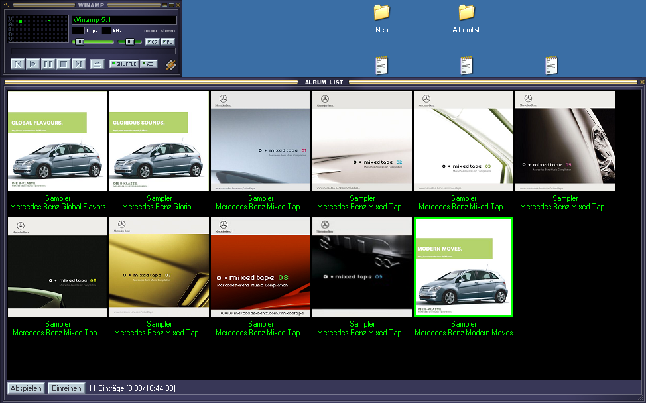The height and width of the screenshot is (403, 646).
Task: Open clutterbar V visualization menu
Action: (11, 38)
